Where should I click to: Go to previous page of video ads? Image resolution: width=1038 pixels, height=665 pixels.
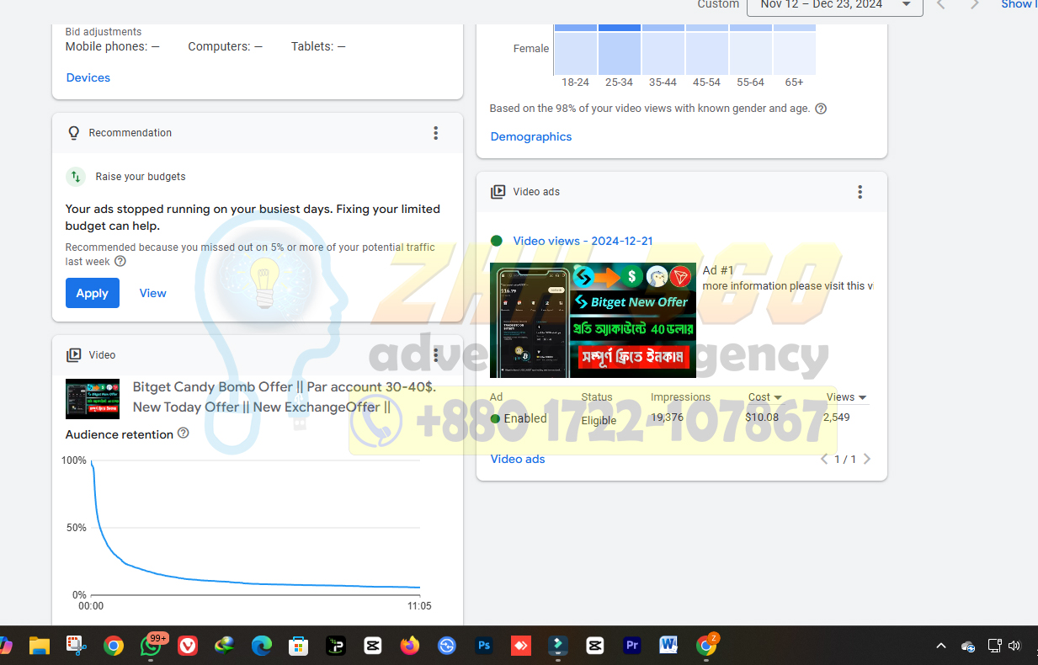[x=824, y=459]
